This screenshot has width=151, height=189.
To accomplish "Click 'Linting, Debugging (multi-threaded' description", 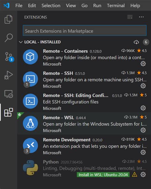I will [x=94, y=169].
